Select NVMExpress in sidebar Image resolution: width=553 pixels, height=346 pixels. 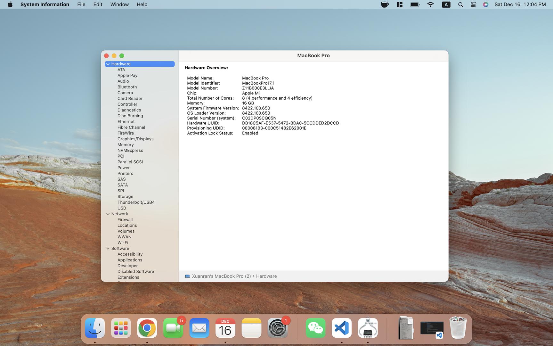click(130, 151)
